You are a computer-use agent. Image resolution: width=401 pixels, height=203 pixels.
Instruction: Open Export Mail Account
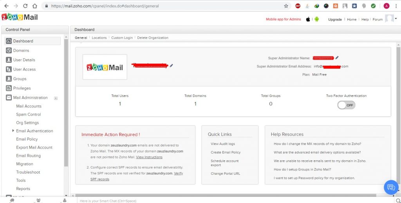click(x=34, y=147)
